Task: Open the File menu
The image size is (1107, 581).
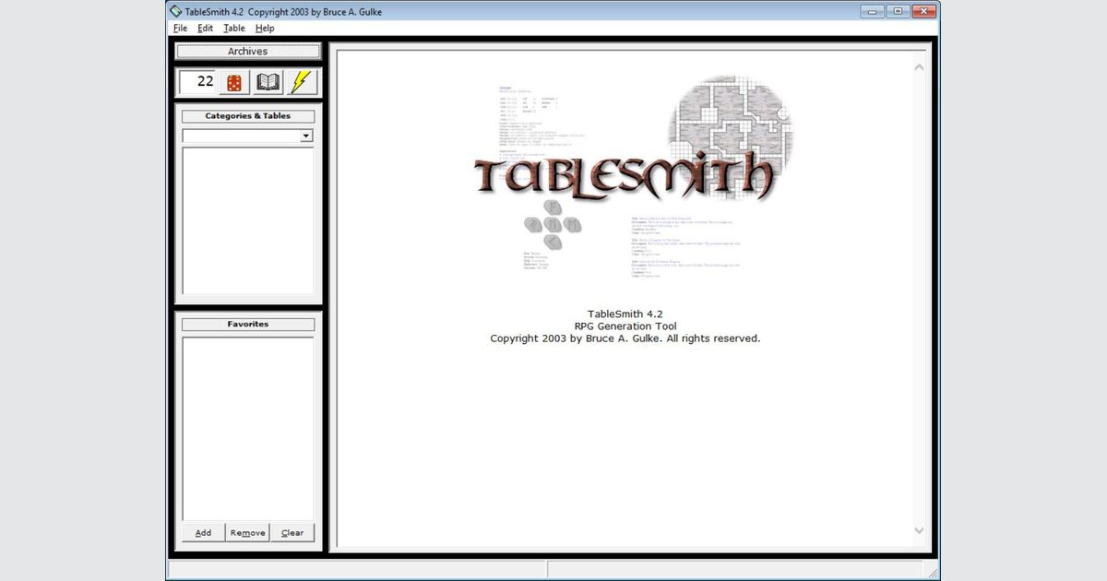Action: click(x=180, y=28)
